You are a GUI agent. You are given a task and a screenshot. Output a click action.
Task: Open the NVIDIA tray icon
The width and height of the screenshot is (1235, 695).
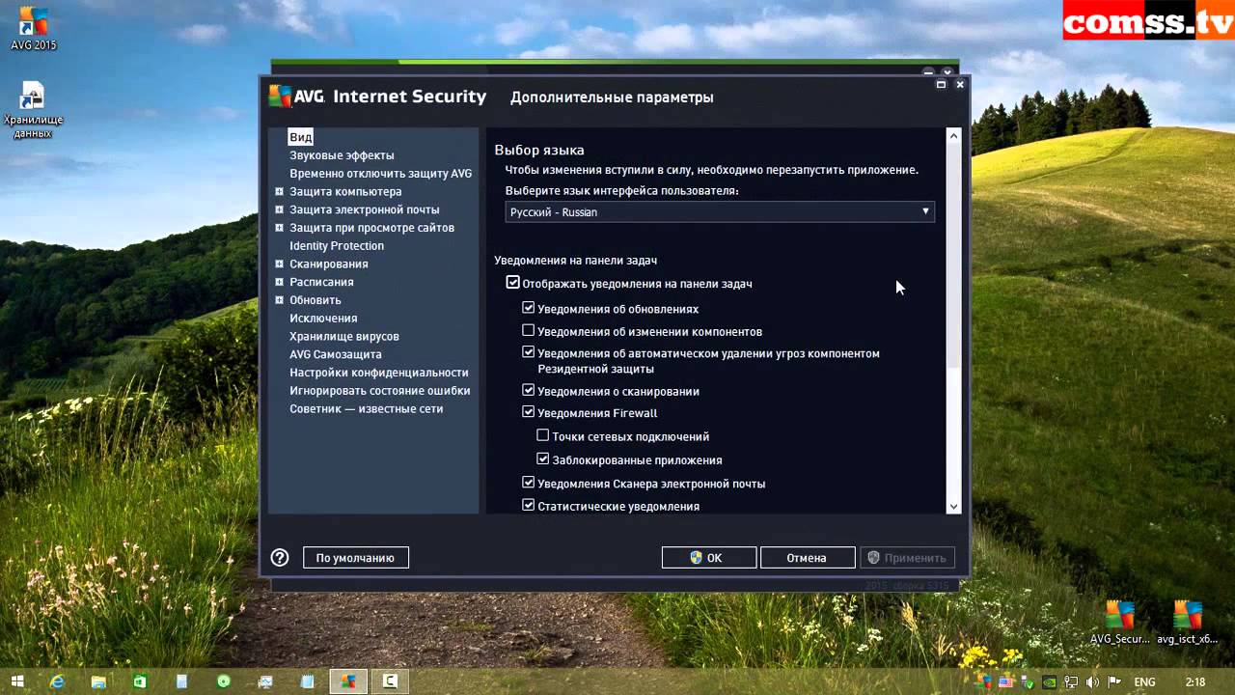click(1049, 681)
